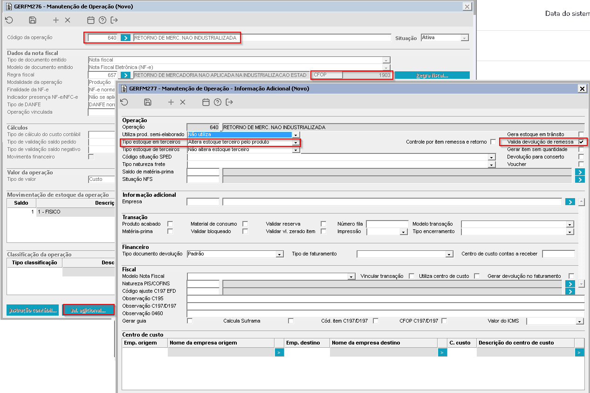
Task: Check Validar bloqueado
Action: coord(245,231)
